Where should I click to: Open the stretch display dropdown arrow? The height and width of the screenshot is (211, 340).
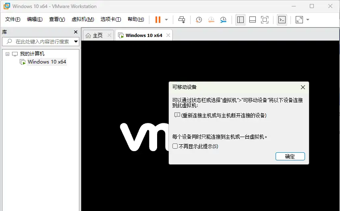pyautogui.click(x=307, y=20)
